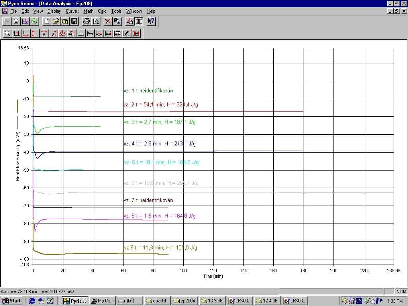The width and height of the screenshot is (408, 306).
Task: Click the green disc instrument icon
Action: 34,22
